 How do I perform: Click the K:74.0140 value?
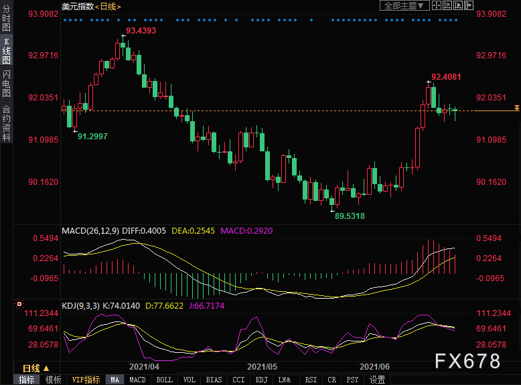(121, 305)
